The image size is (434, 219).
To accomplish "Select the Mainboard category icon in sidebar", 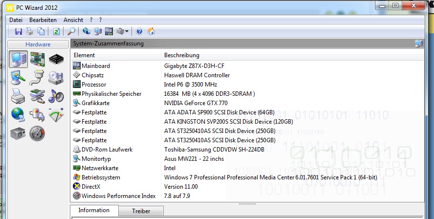I will click(37, 59).
